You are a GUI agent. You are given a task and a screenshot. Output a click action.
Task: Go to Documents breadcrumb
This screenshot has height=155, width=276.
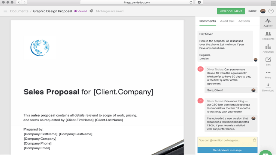pyautogui.click(x=19, y=11)
